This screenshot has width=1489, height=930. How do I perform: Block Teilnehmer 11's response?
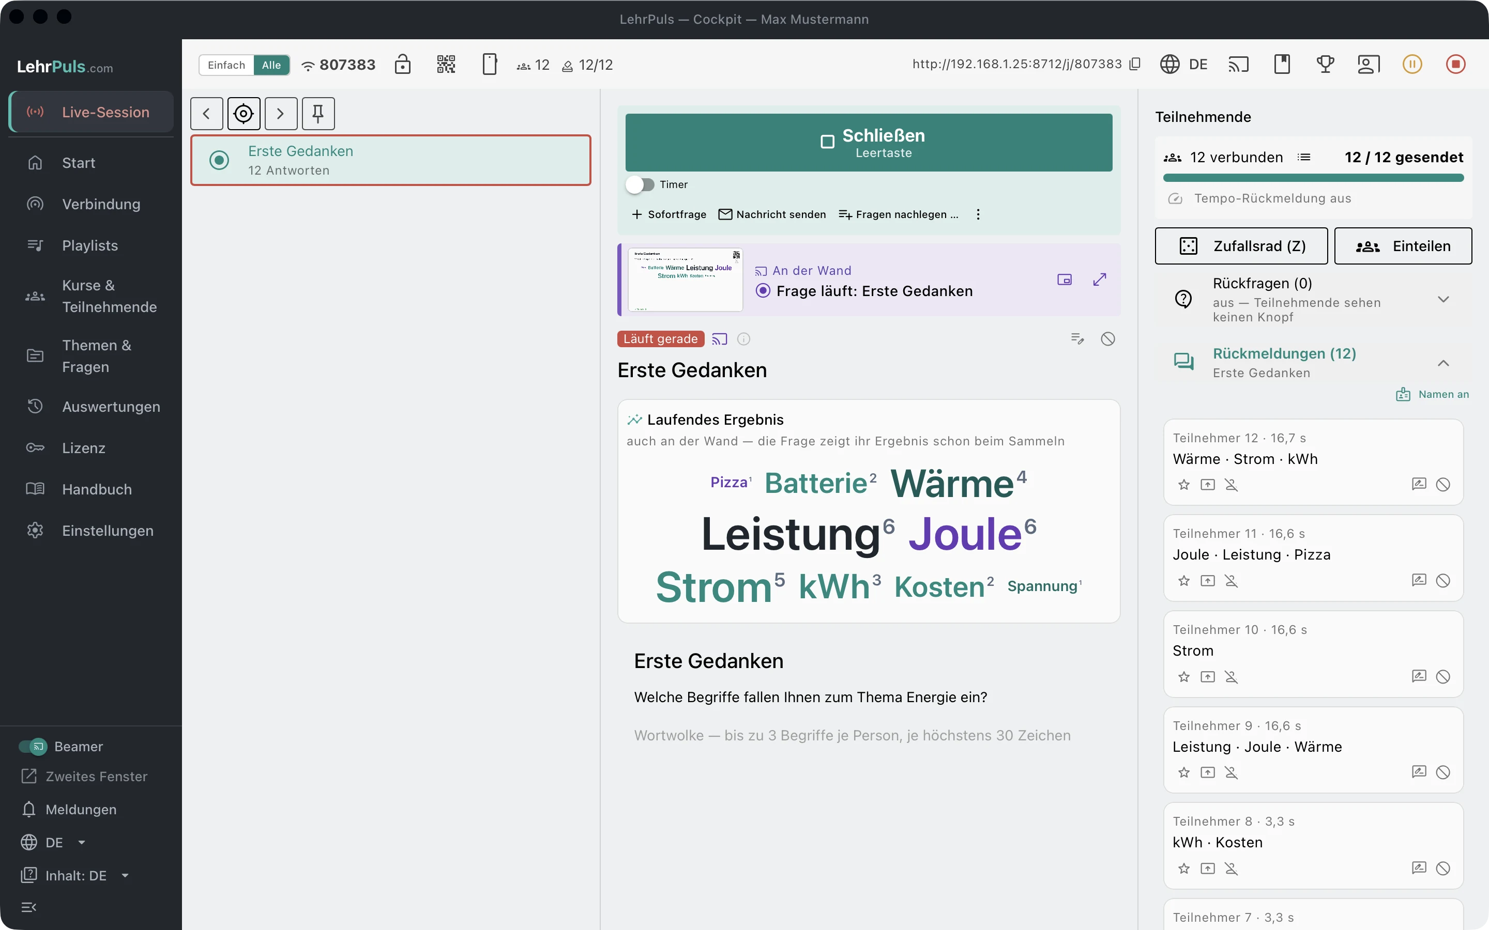(x=1443, y=581)
